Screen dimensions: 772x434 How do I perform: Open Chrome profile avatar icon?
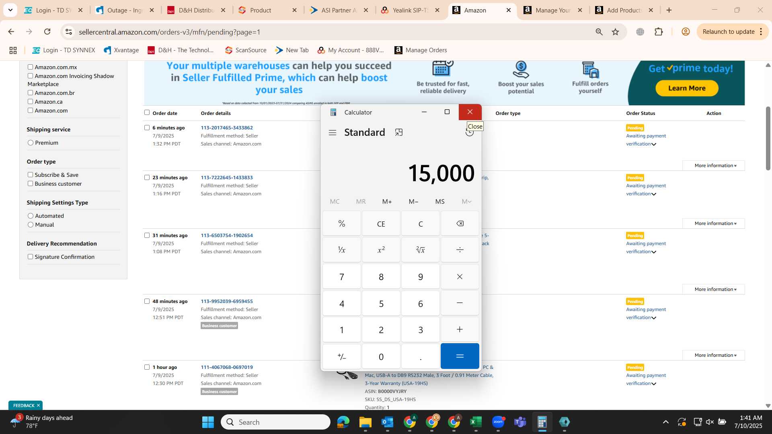686,32
